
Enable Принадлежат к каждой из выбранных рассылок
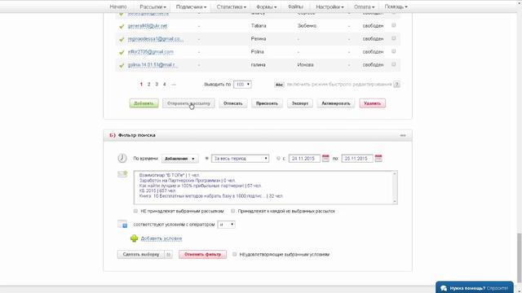tap(233, 211)
